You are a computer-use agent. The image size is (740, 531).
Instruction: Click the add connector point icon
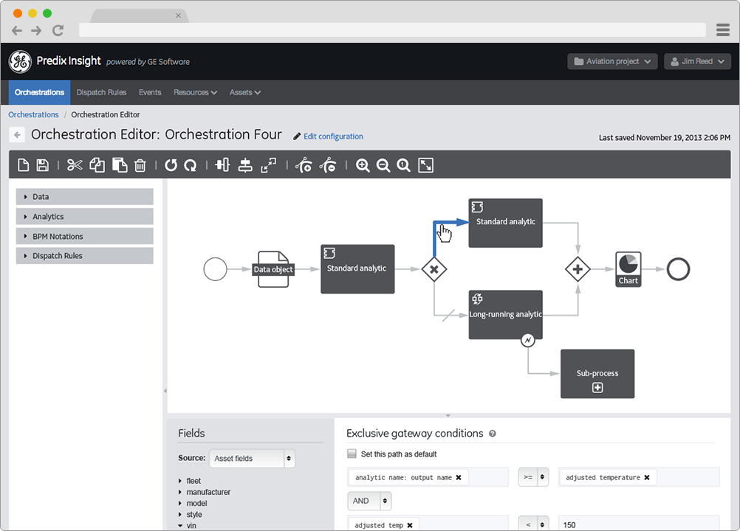click(304, 165)
